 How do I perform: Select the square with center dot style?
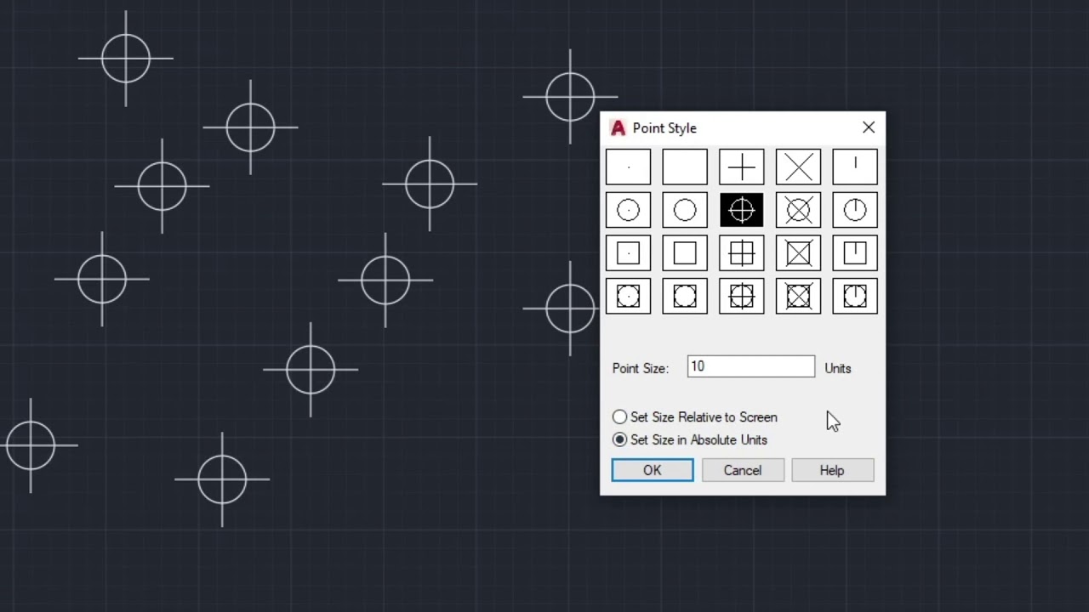pos(628,253)
